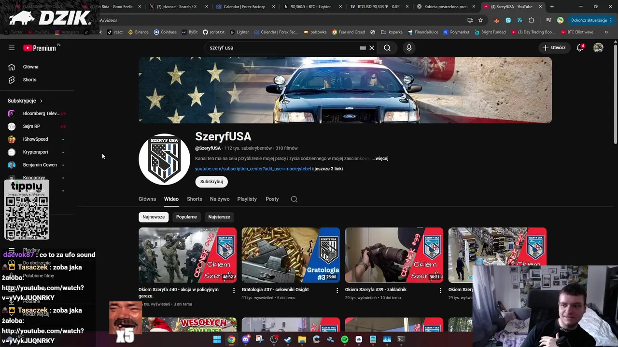Screen dimensions: 618x347
Task: Click the title 'Okiem Szeryfa #39 - zakladnik'
Action: click(x=376, y=290)
